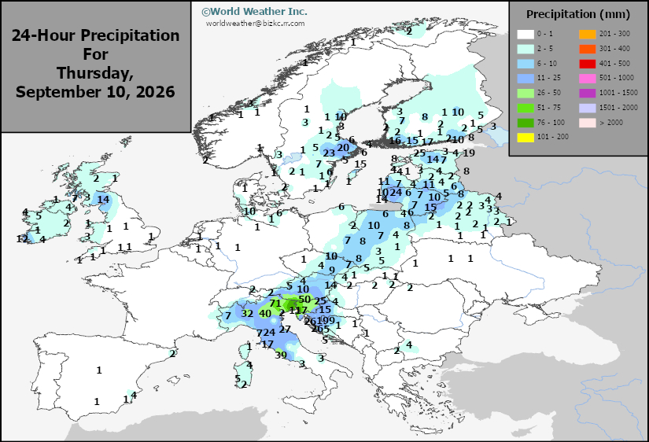The width and height of the screenshot is (649, 442).
Task: Click the worldweather@bizkc.rr.com email text
Action: (256, 24)
